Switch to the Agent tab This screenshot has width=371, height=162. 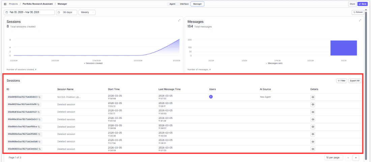coord(172,4)
